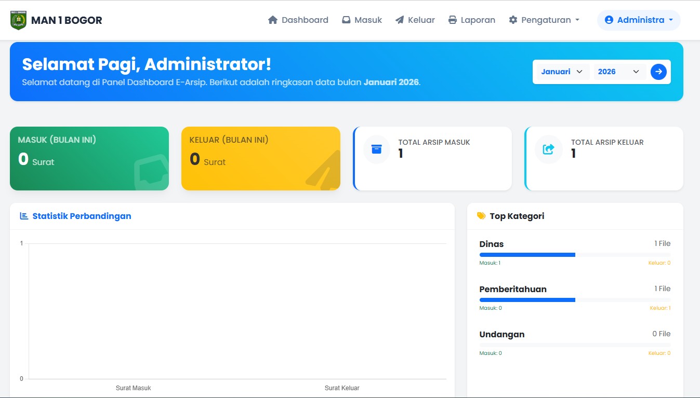Click the yellow Keluar (Bulan Ini) card
The width and height of the screenshot is (700, 398).
coord(260,158)
